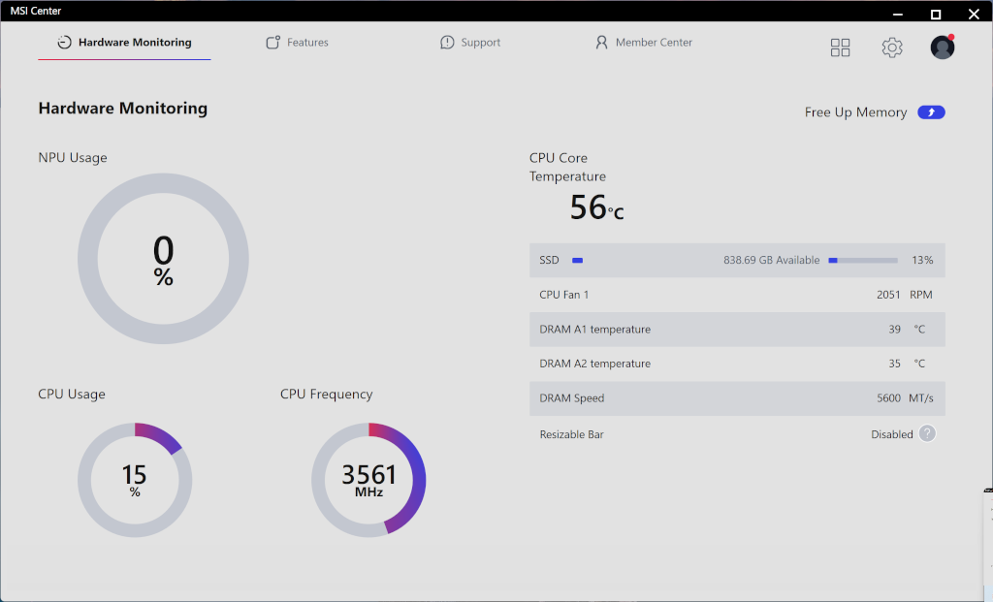
Task: Select the CPU Fan 1 row
Action: (x=737, y=295)
